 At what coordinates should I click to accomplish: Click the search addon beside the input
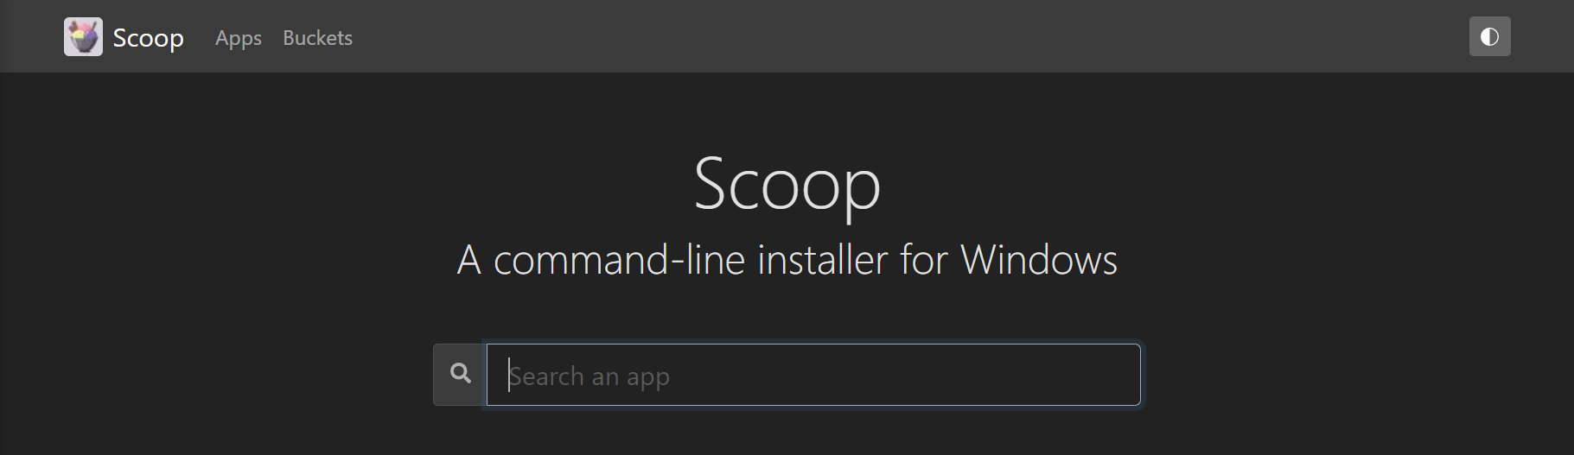click(x=460, y=375)
